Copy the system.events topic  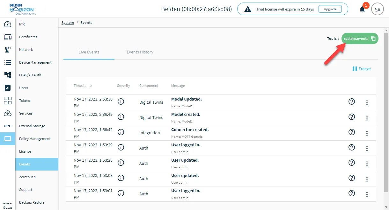coord(373,38)
